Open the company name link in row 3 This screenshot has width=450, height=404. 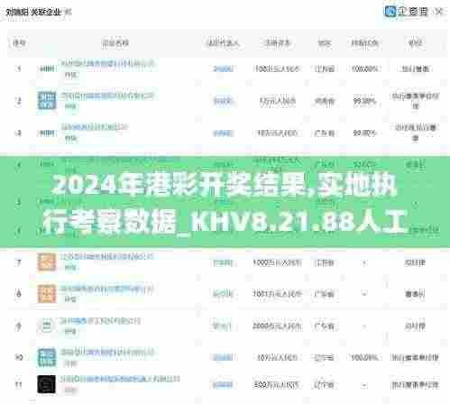pyautogui.click(x=95, y=127)
